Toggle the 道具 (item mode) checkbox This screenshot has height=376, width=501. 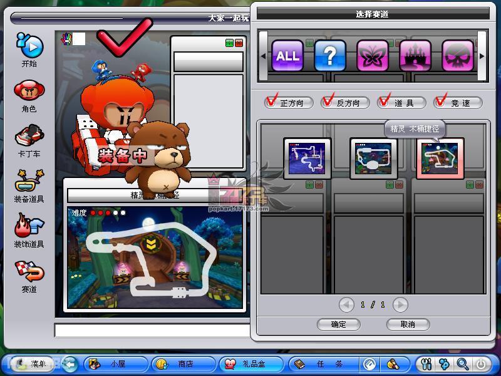(401, 102)
